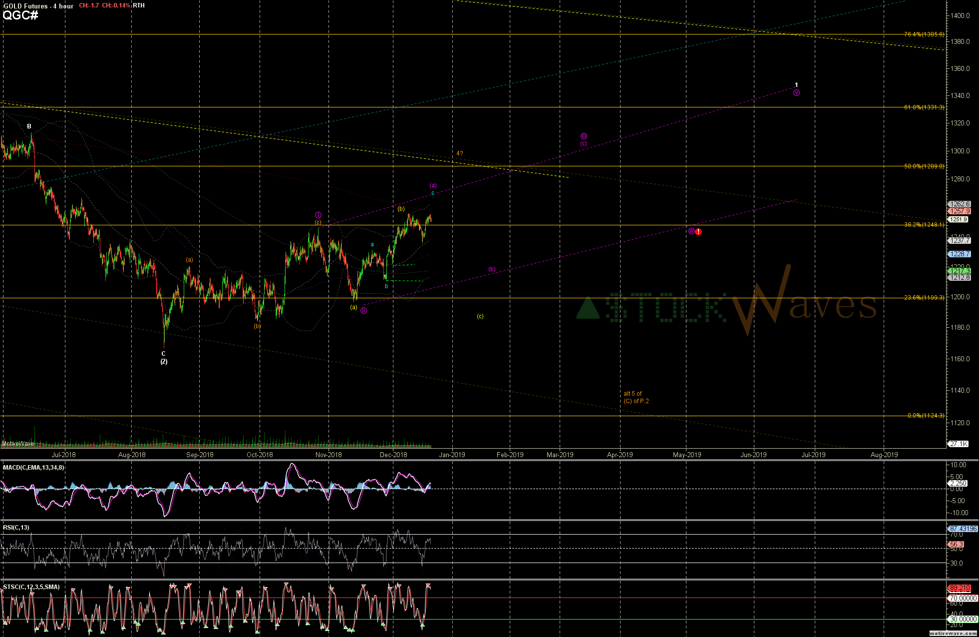Select the "RTH" session label
Screen dimensions: 979x637
pyautogui.click(x=139, y=5)
